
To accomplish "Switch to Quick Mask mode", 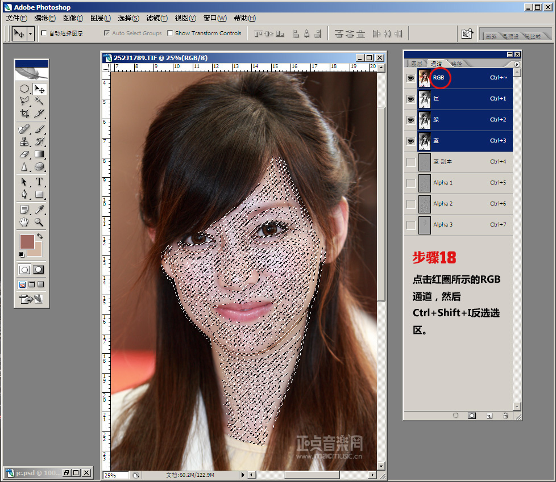I will [39, 270].
